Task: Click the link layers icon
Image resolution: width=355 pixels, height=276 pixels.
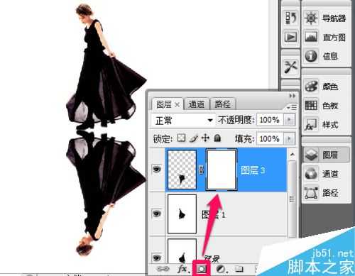Action: tap(163, 269)
